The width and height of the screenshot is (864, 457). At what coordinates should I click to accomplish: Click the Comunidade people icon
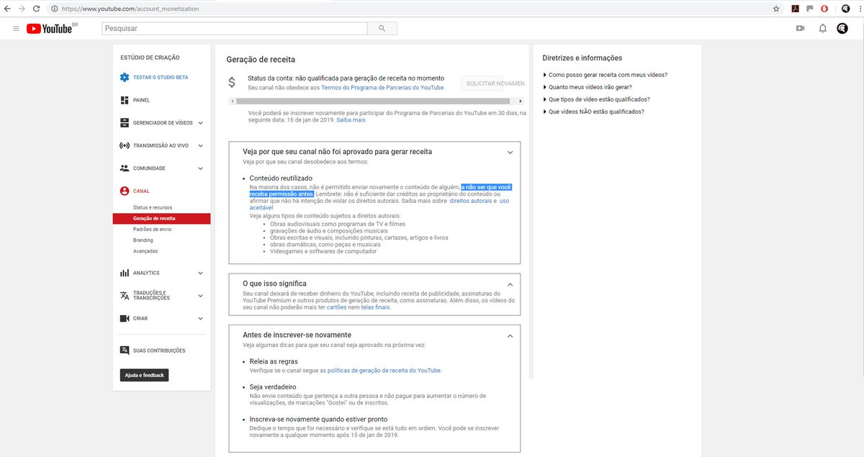pyautogui.click(x=125, y=168)
